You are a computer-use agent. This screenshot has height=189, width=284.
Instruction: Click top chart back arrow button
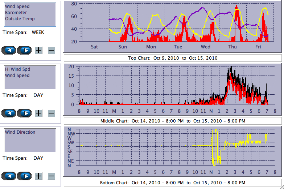9,50
